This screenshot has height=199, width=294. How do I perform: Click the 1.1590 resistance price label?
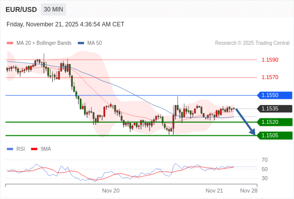(x=270, y=60)
